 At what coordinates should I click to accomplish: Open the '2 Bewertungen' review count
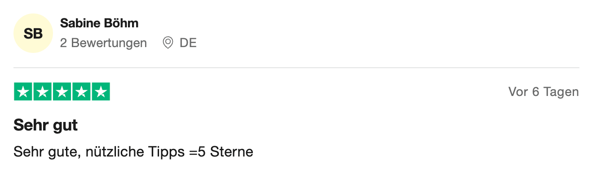(x=103, y=43)
